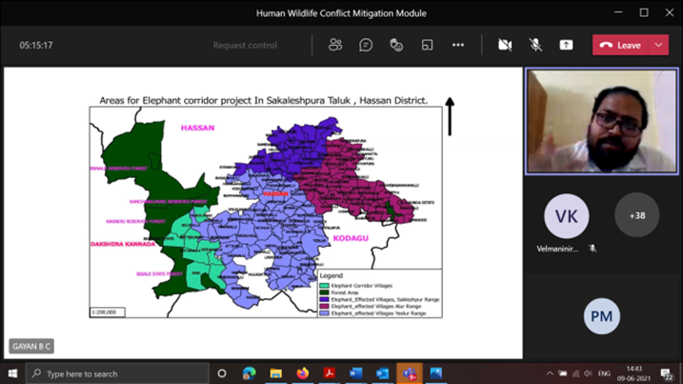The height and width of the screenshot is (384, 683).
Task: Open Firefox from the taskbar
Action: coord(303,374)
